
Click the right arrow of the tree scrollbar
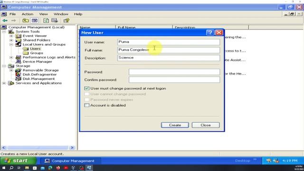point(72,148)
